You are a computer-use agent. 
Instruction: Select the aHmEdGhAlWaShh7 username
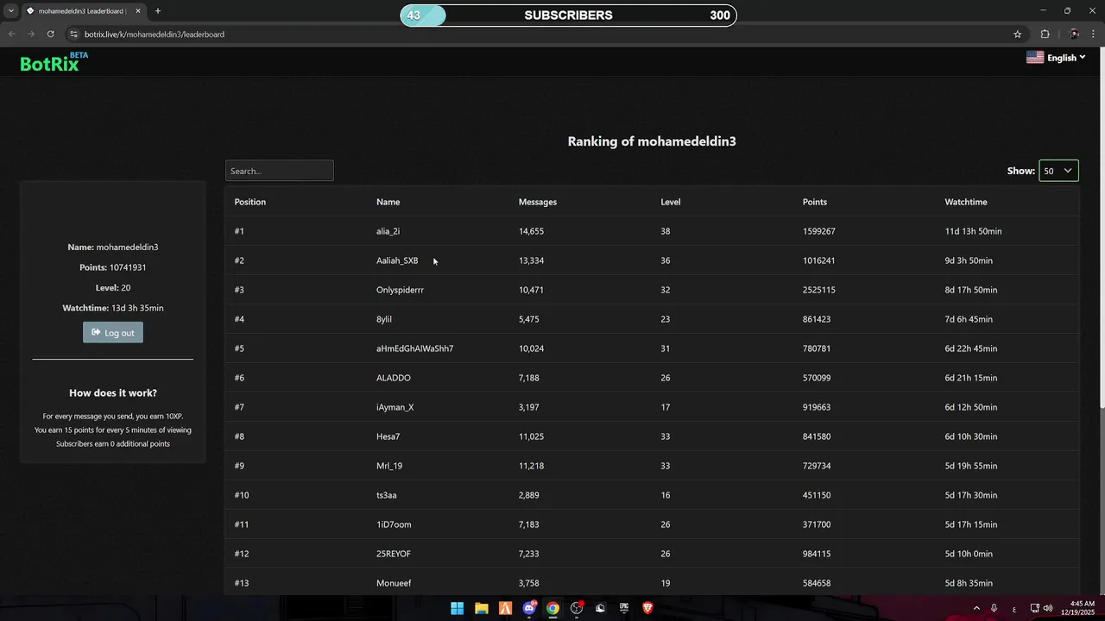click(x=414, y=348)
